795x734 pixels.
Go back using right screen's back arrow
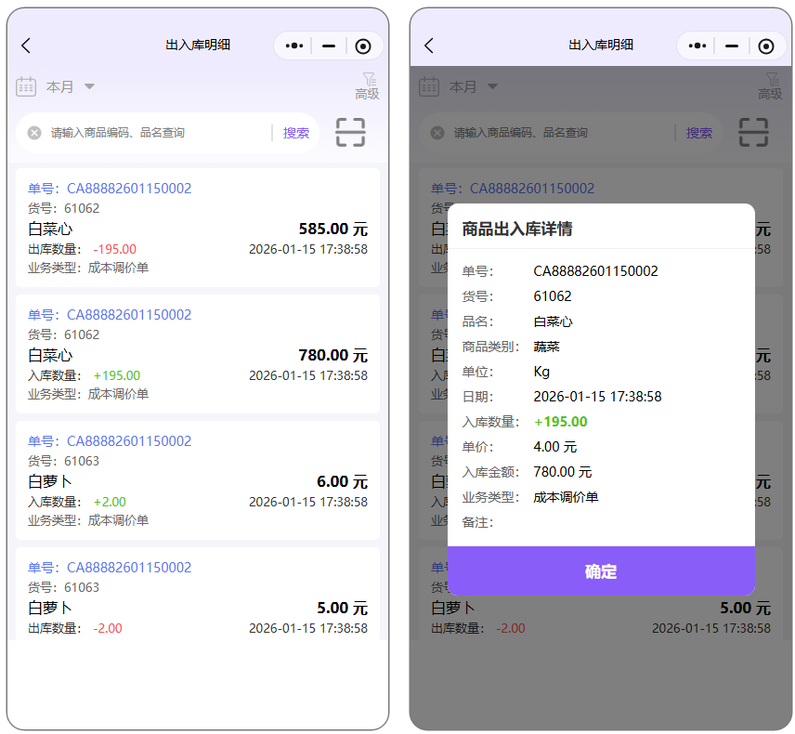[x=429, y=46]
